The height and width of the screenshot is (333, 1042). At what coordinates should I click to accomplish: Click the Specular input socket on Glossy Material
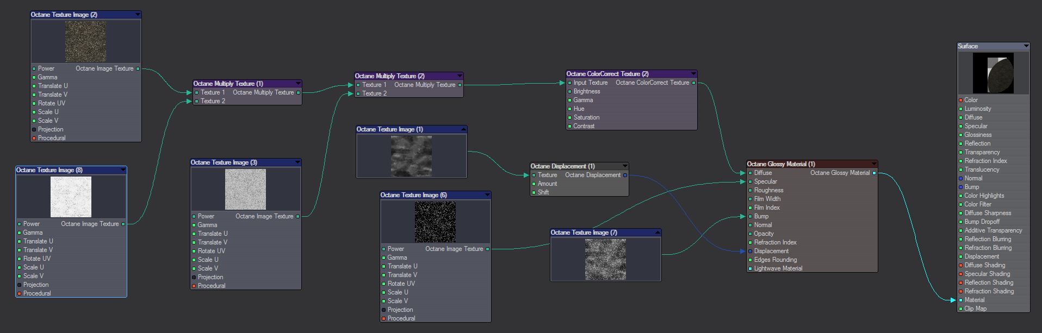pos(751,181)
